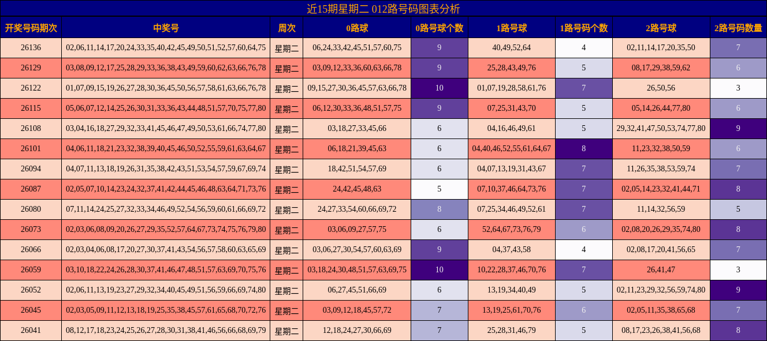Select issue number 26108
767x341 pixels.
point(31,129)
